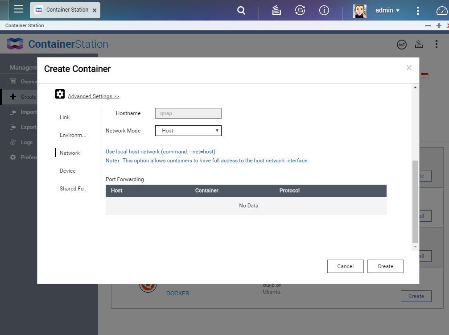Close the Container Station taskbar tab

coord(95,10)
